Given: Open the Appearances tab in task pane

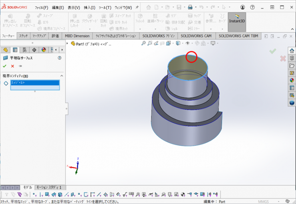Looking at the screenshot, I should pyautogui.click(x=292, y=80).
